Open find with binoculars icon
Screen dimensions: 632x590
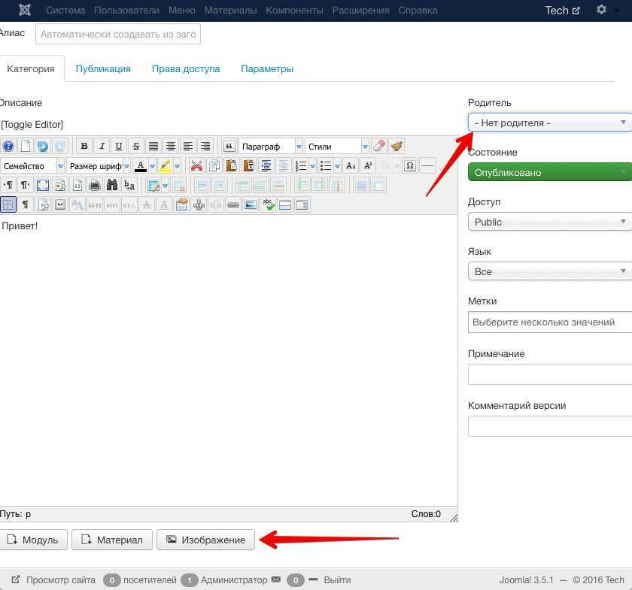pyautogui.click(x=112, y=186)
